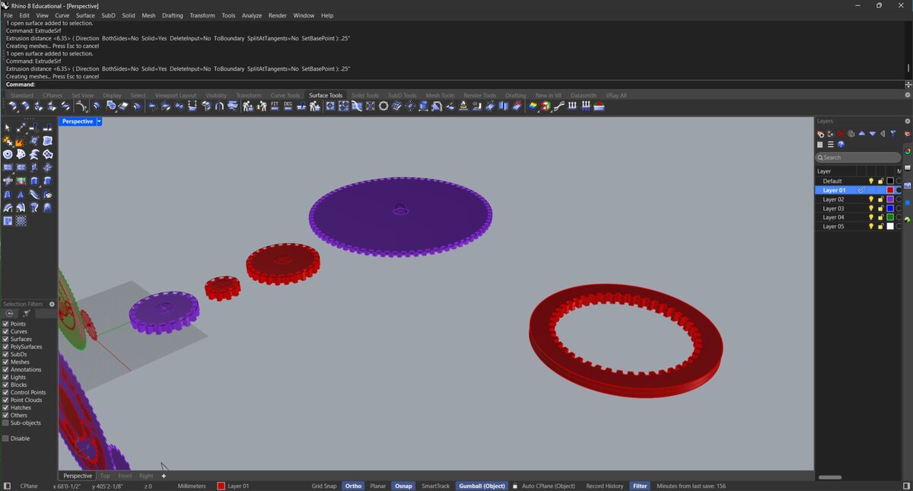Click the new layer icon in the Layers panel
This screenshot has width=913, height=491.
pos(820,134)
